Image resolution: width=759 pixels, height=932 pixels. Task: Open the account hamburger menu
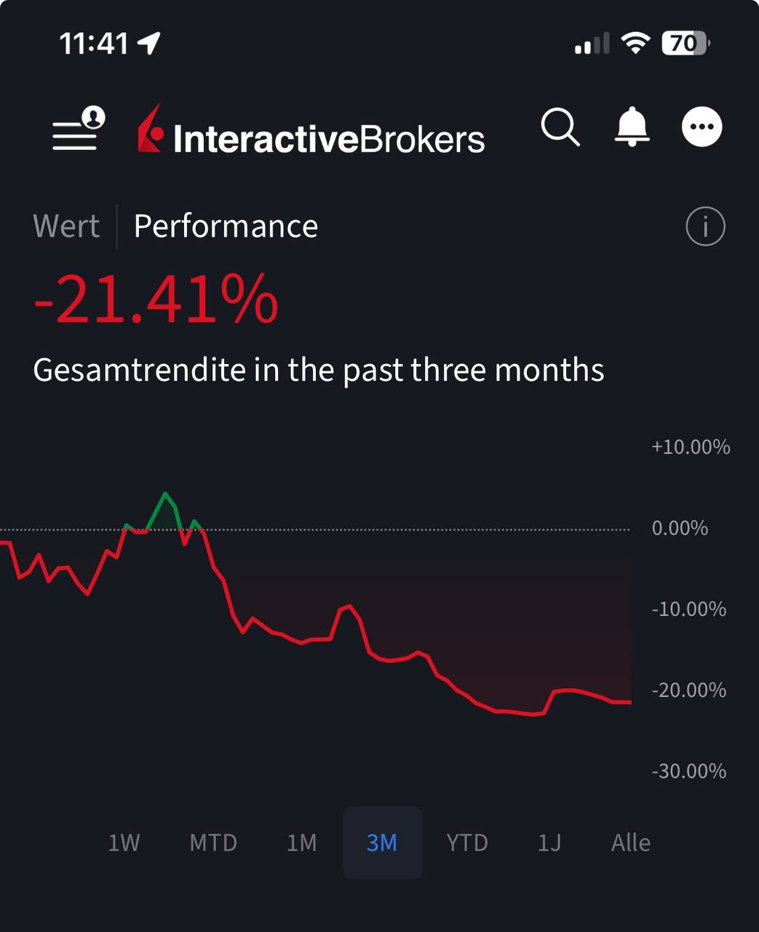pos(77,129)
